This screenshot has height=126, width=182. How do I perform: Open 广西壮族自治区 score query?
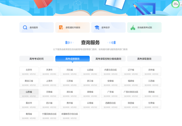[131, 93]
